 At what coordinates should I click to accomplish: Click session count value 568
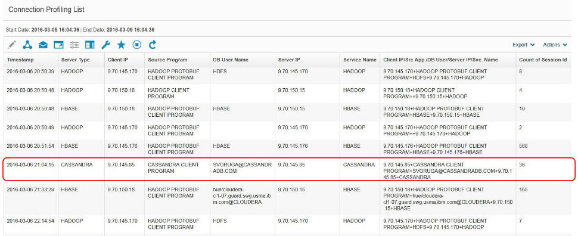(523, 146)
